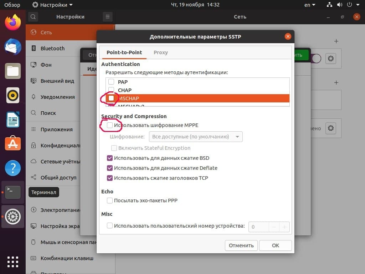Viewport: 365px width, 274px height.
Task: Switch to the Proxy tab
Action: click(x=161, y=52)
